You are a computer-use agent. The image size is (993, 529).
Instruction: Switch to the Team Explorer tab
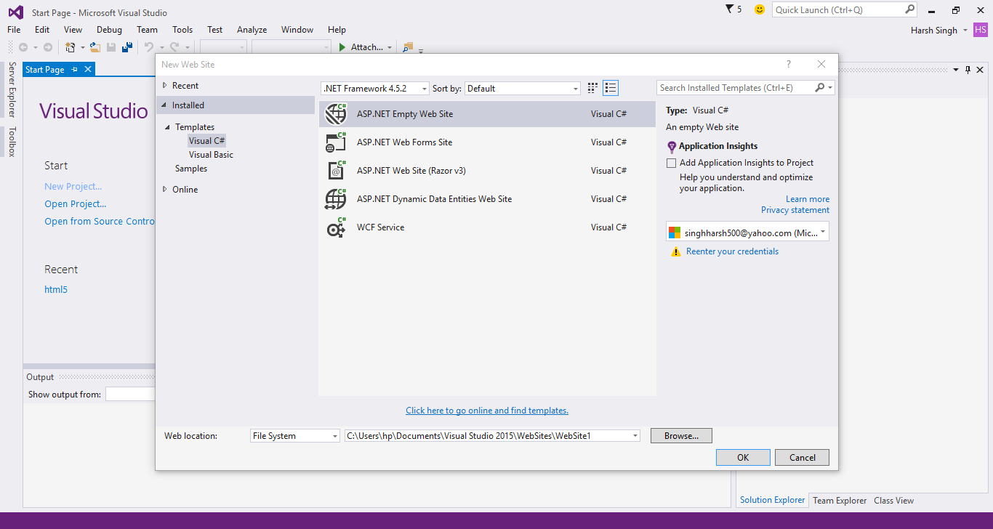[840, 501]
